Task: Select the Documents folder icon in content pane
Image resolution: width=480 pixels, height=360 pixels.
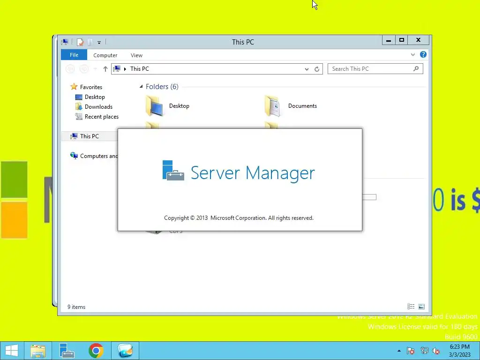Action: [272, 106]
